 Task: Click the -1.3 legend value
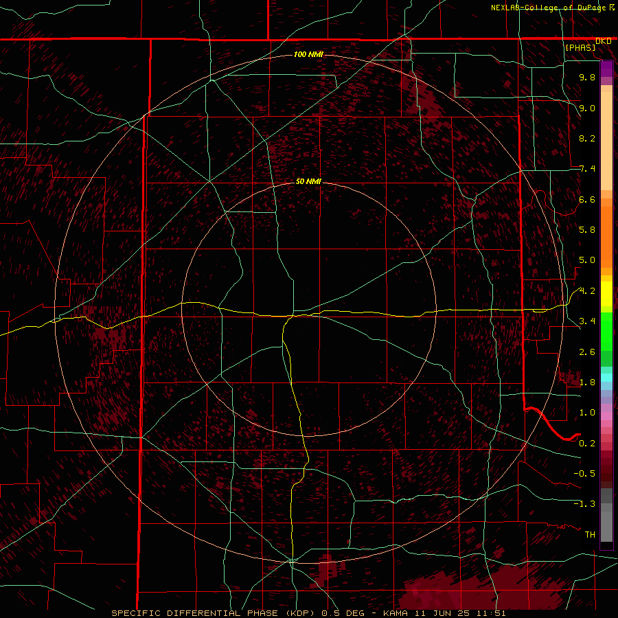coord(584,504)
